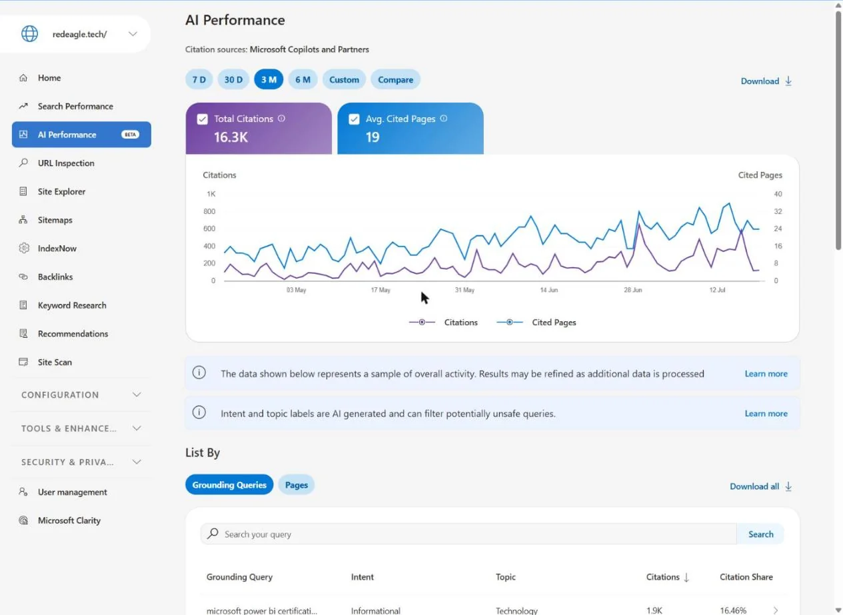Screen dimensions: 843x615
Task: Click into the Search your query field
Action: pyautogui.click(x=468, y=534)
